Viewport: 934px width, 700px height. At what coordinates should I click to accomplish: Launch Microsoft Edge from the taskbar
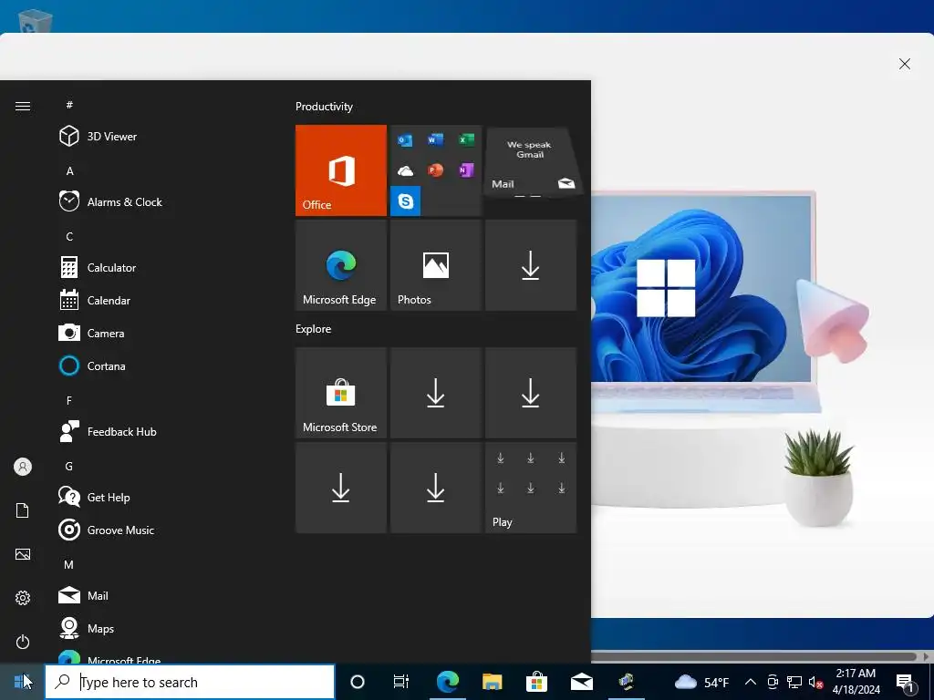coord(447,682)
